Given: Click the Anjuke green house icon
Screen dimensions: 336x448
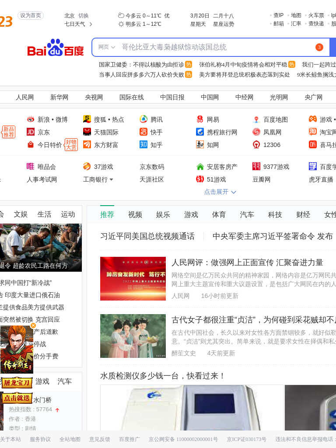Looking at the screenshot, I should point(200,166).
